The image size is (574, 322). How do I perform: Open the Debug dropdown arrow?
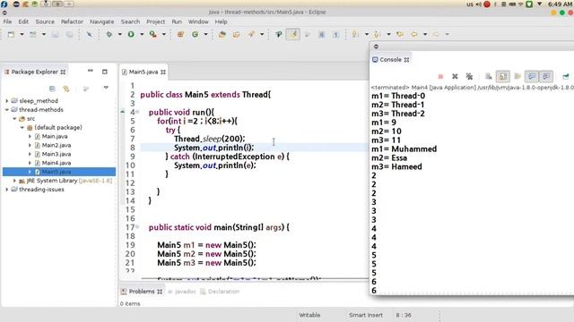point(119,34)
